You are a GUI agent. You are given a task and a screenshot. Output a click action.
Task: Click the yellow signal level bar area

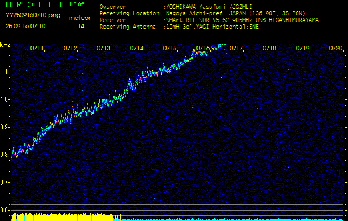(x=61, y=217)
